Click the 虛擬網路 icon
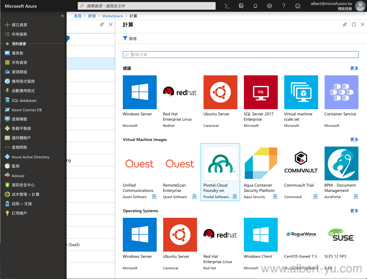Image resolution: width=367 pixels, height=279 pixels. tap(7, 147)
